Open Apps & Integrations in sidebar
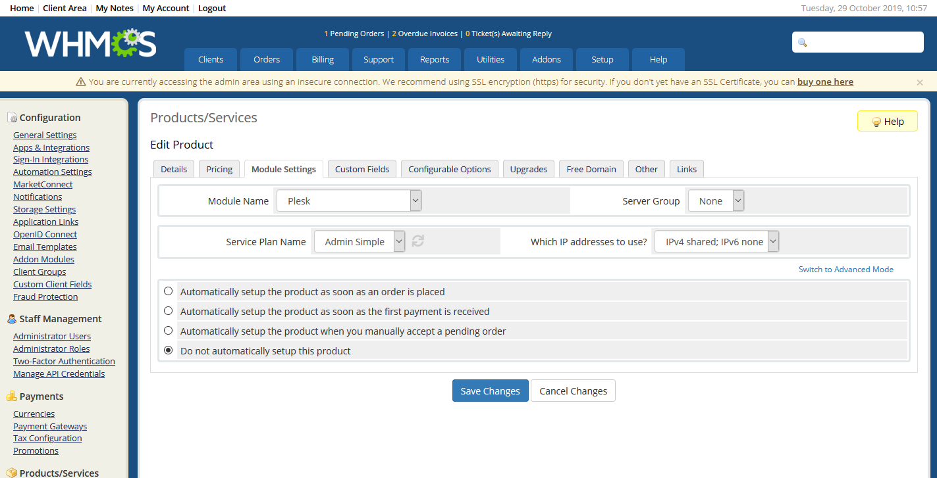This screenshot has height=478, width=937. (51, 147)
